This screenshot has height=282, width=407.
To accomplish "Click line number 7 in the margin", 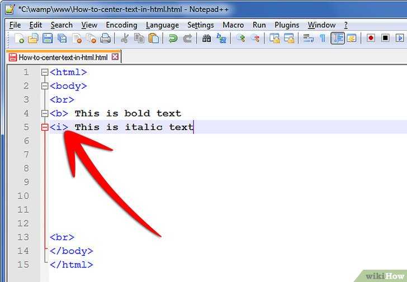I will tap(26, 155).
